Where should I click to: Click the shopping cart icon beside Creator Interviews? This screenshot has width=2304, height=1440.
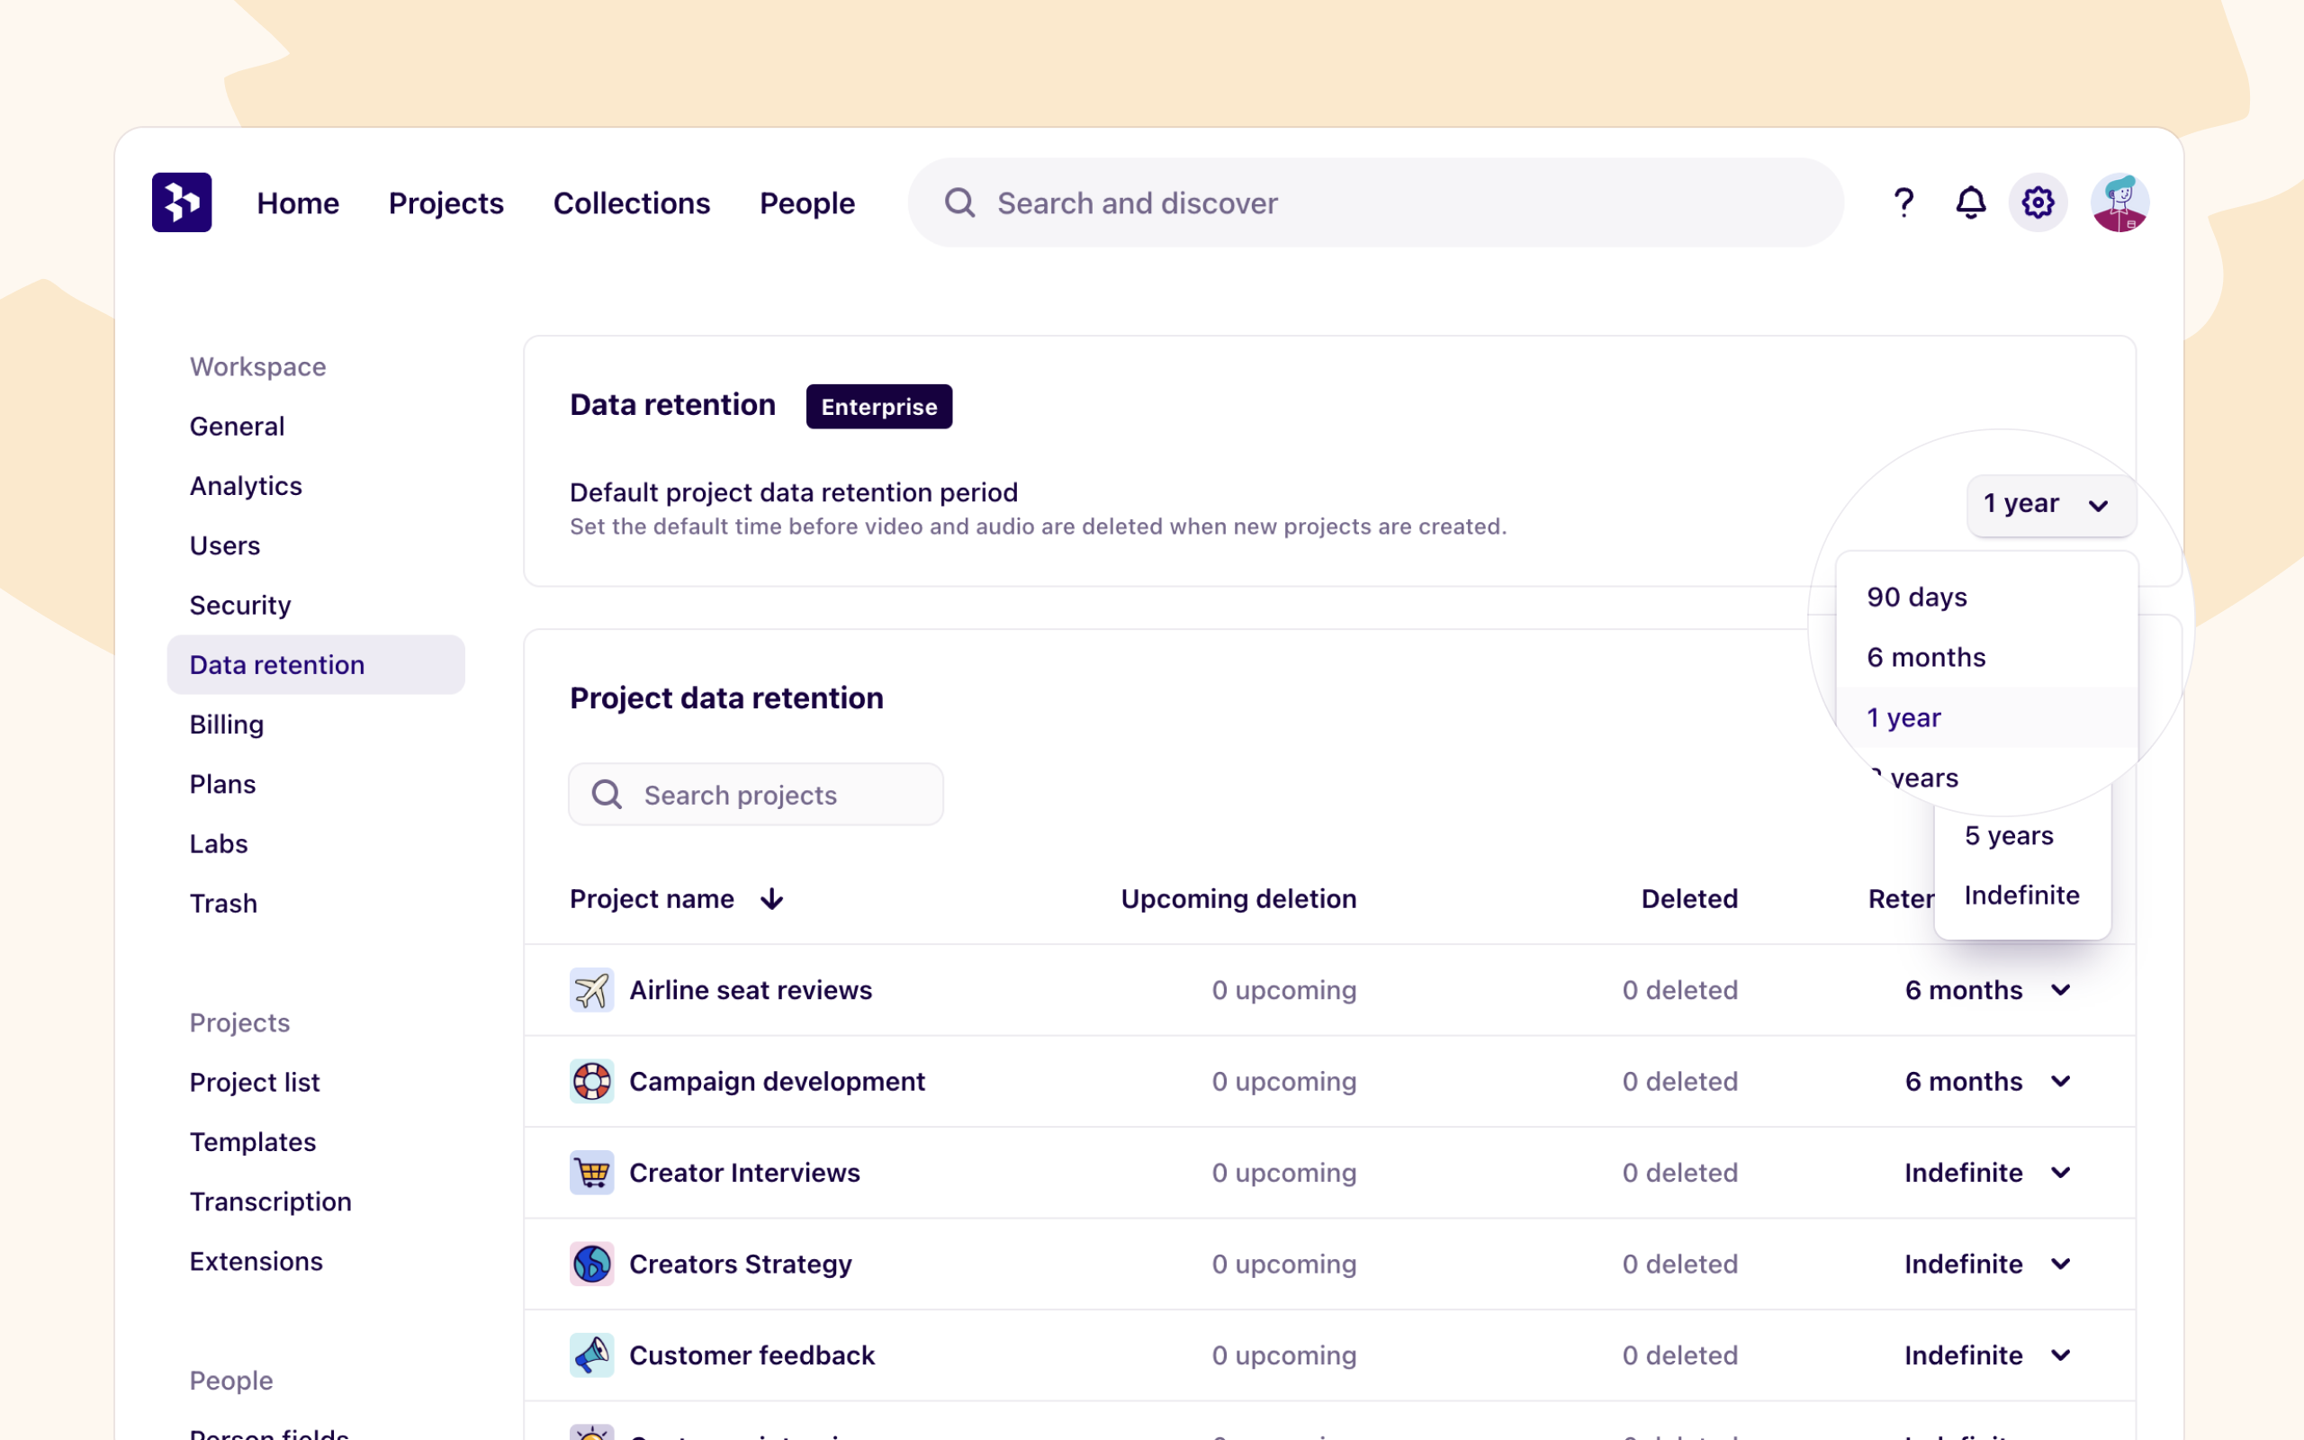pyautogui.click(x=591, y=1173)
